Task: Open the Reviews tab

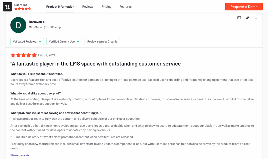Action: (88, 7)
